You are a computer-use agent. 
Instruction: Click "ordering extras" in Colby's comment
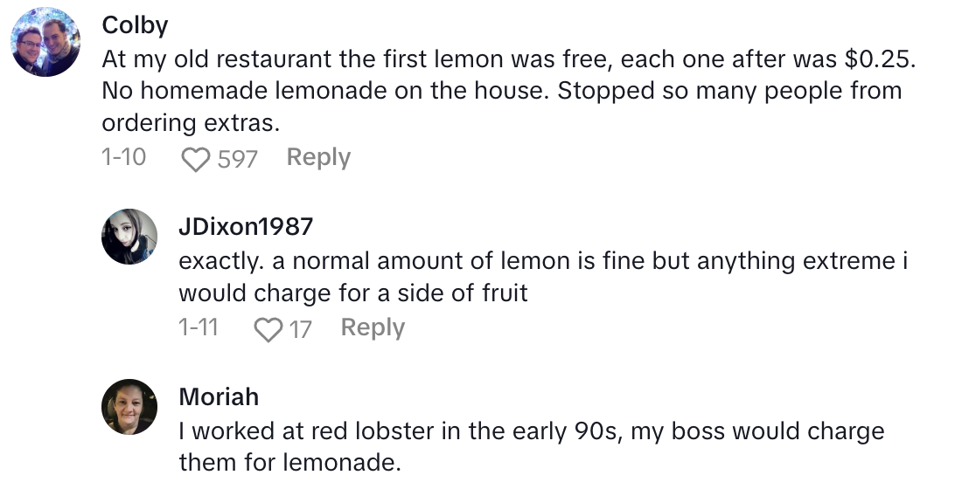point(190,123)
